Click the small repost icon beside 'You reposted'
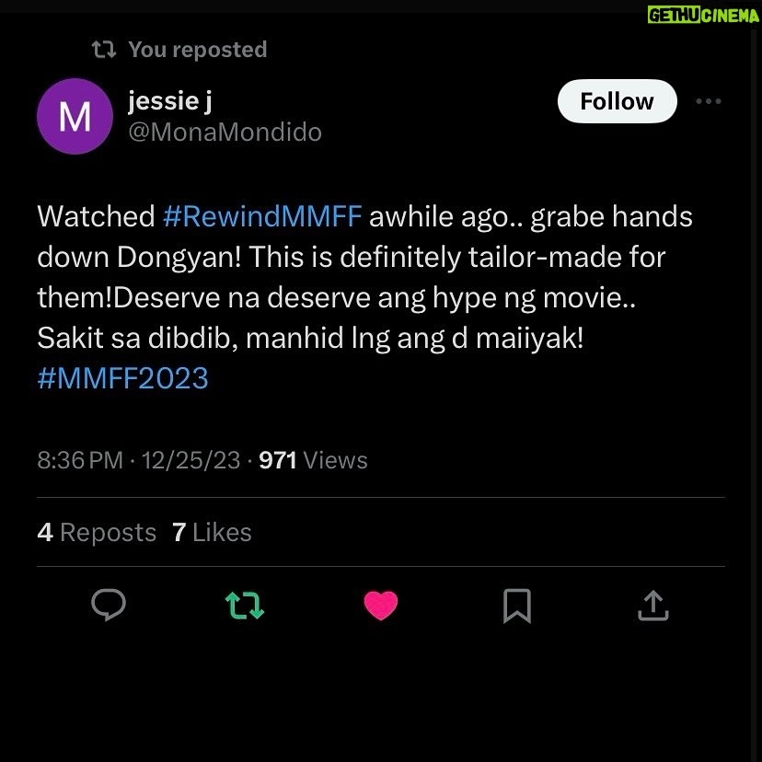Screen dimensions: 762x762 point(104,50)
